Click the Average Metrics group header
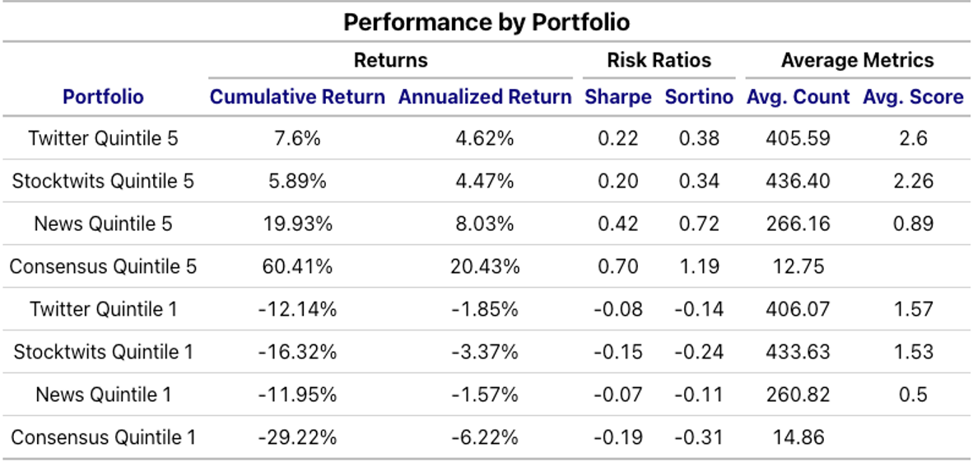 click(857, 60)
